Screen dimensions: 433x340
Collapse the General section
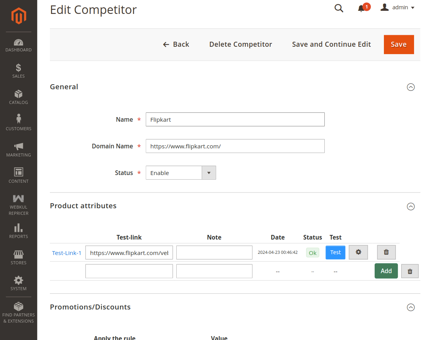(411, 87)
